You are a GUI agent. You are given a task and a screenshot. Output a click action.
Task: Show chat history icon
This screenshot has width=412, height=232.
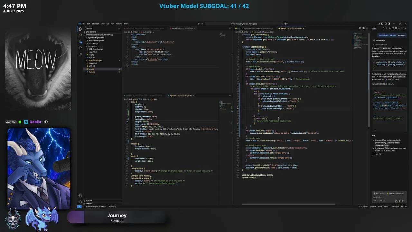coord(393,28)
